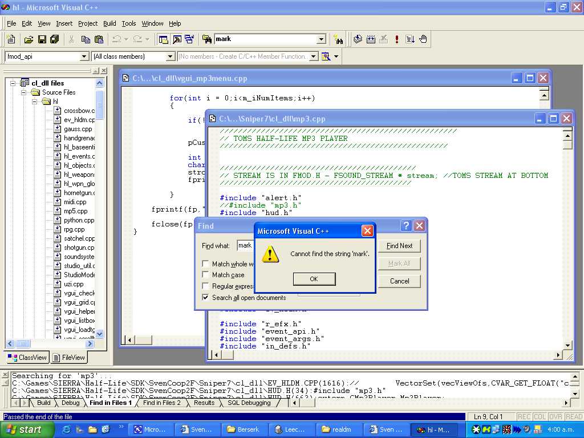Select python.cpp in the file tree
The width and height of the screenshot is (584, 438).
79,220
